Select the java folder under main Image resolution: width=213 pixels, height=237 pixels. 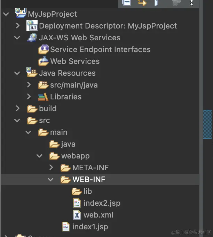coord(68,144)
